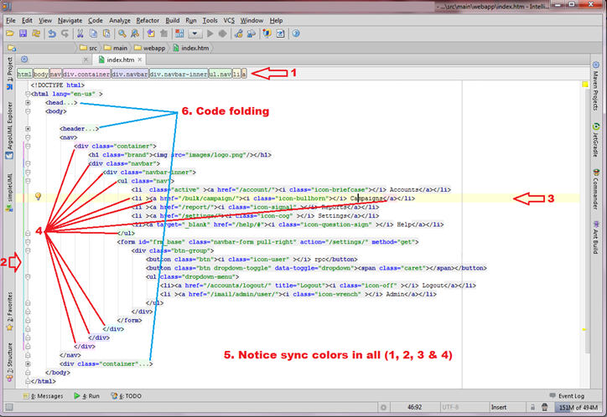Click the yellow intention lightbulb in gutter

38,198
